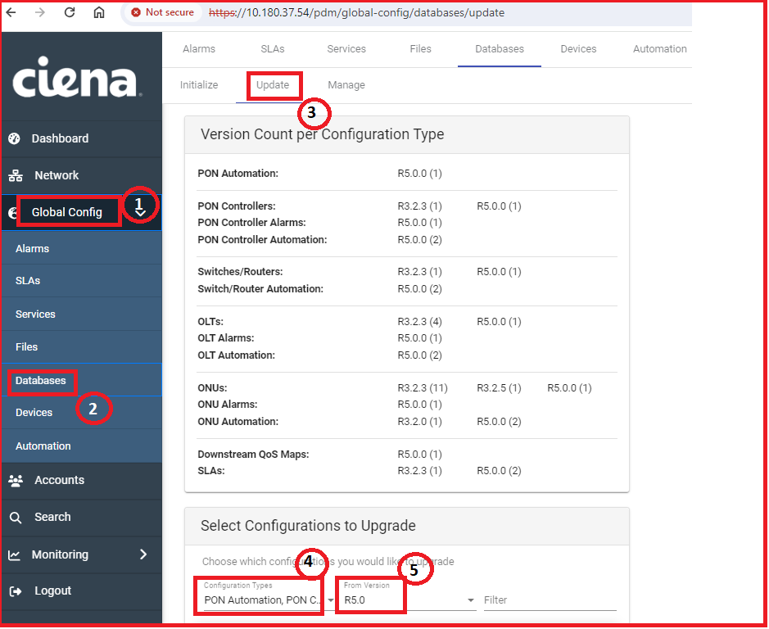The height and width of the screenshot is (629, 769).
Task: Click the PON Controller Alarms: label
Action: pyautogui.click(x=252, y=223)
